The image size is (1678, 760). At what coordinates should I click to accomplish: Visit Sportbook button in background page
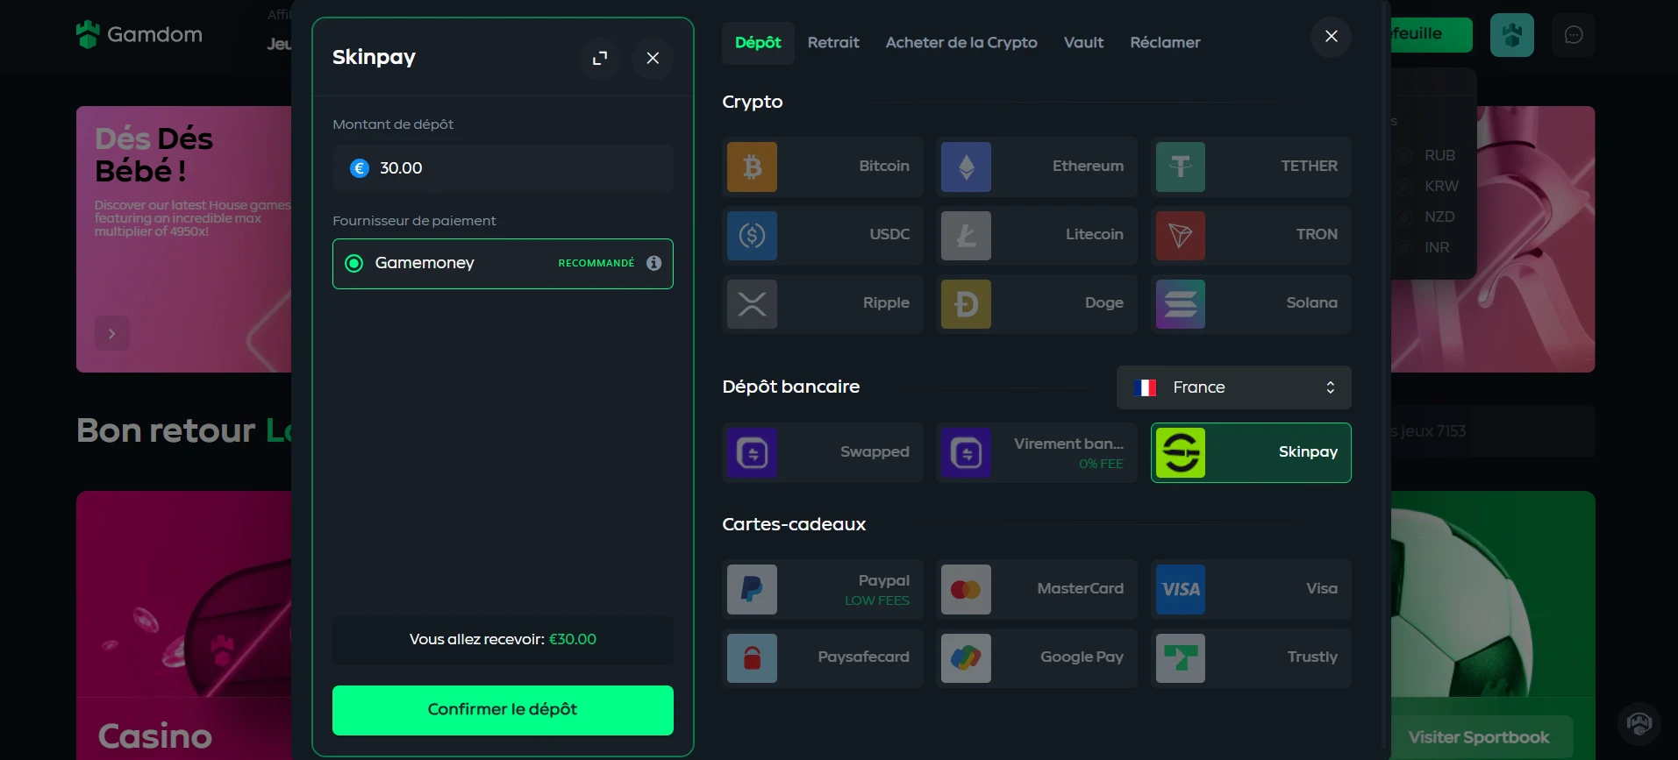[x=1481, y=737]
